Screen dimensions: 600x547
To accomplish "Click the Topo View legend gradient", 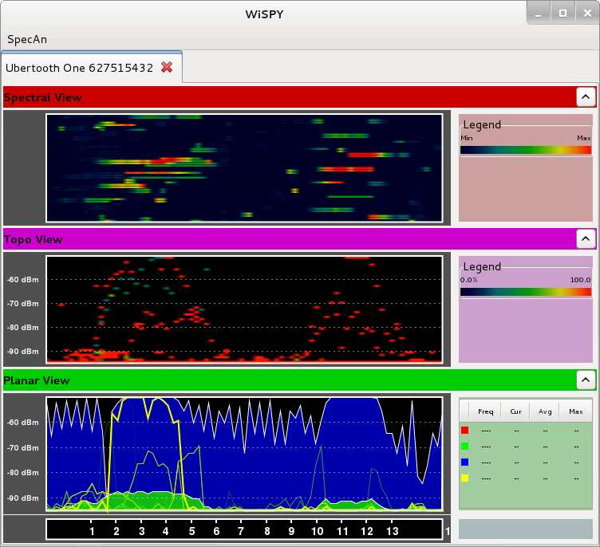I will [526, 292].
